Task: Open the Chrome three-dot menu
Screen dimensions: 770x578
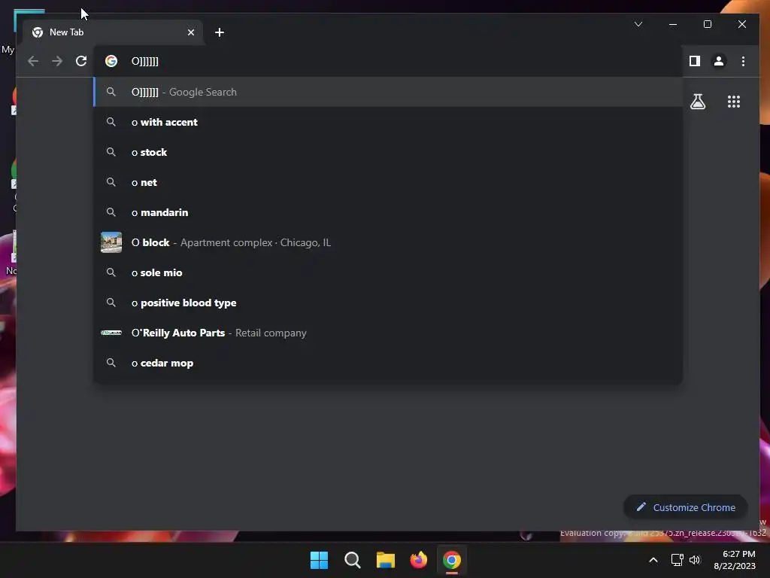Action: [743, 61]
